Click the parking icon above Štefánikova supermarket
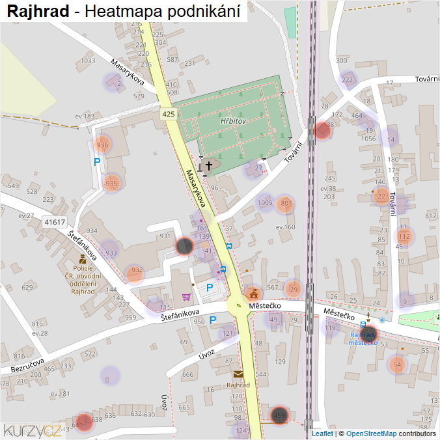440x440 pixels. (x=210, y=287)
